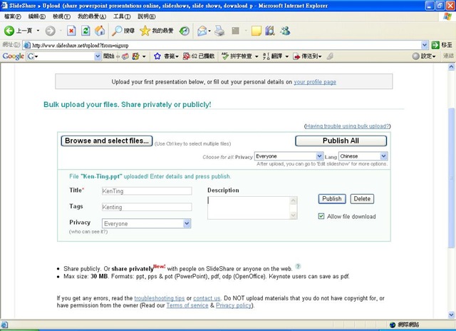The height and width of the screenshot is (331, 456).
Task: Go to Home page house icon
Action: 100,31
